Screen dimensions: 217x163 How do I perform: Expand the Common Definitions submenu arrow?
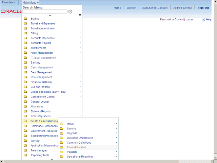[x=116, y=143]
